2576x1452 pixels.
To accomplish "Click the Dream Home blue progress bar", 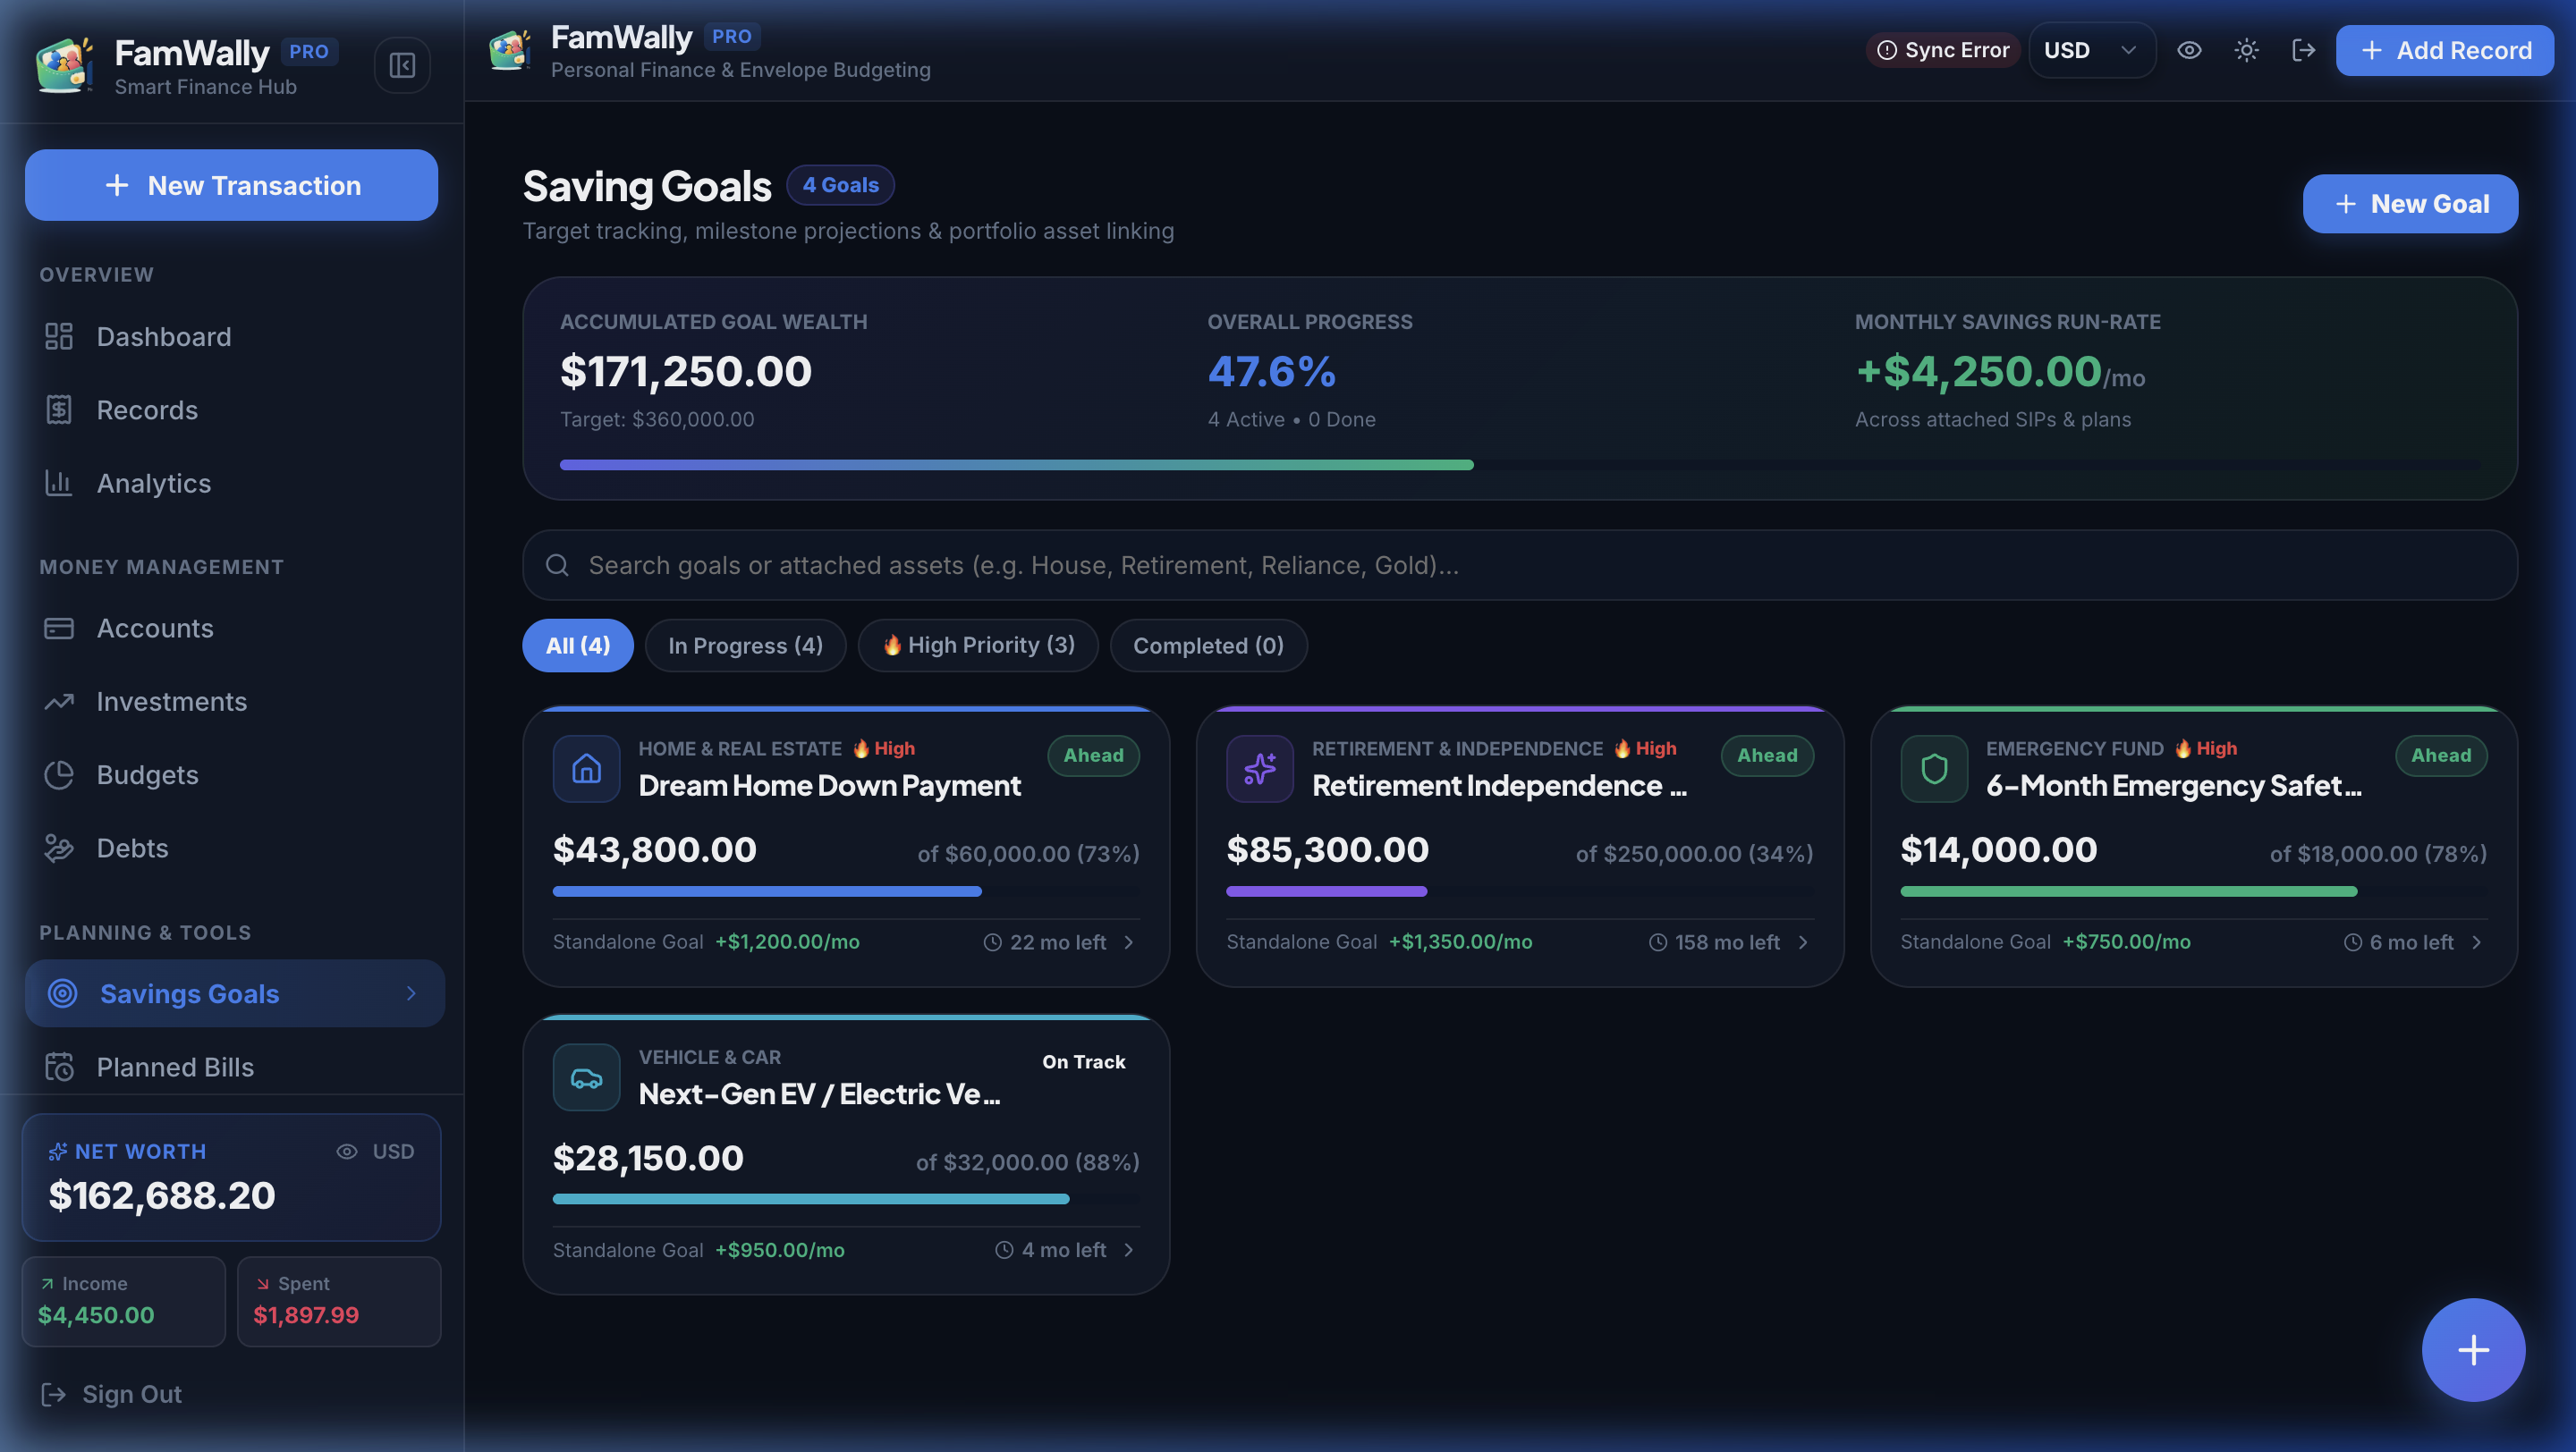I will point(846,891).
